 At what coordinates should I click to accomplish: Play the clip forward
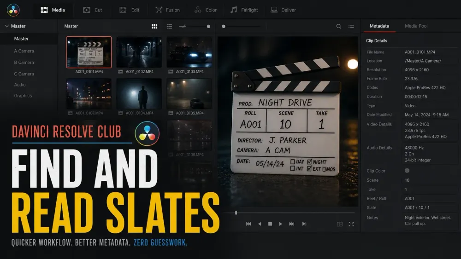[x=280, y=224]
